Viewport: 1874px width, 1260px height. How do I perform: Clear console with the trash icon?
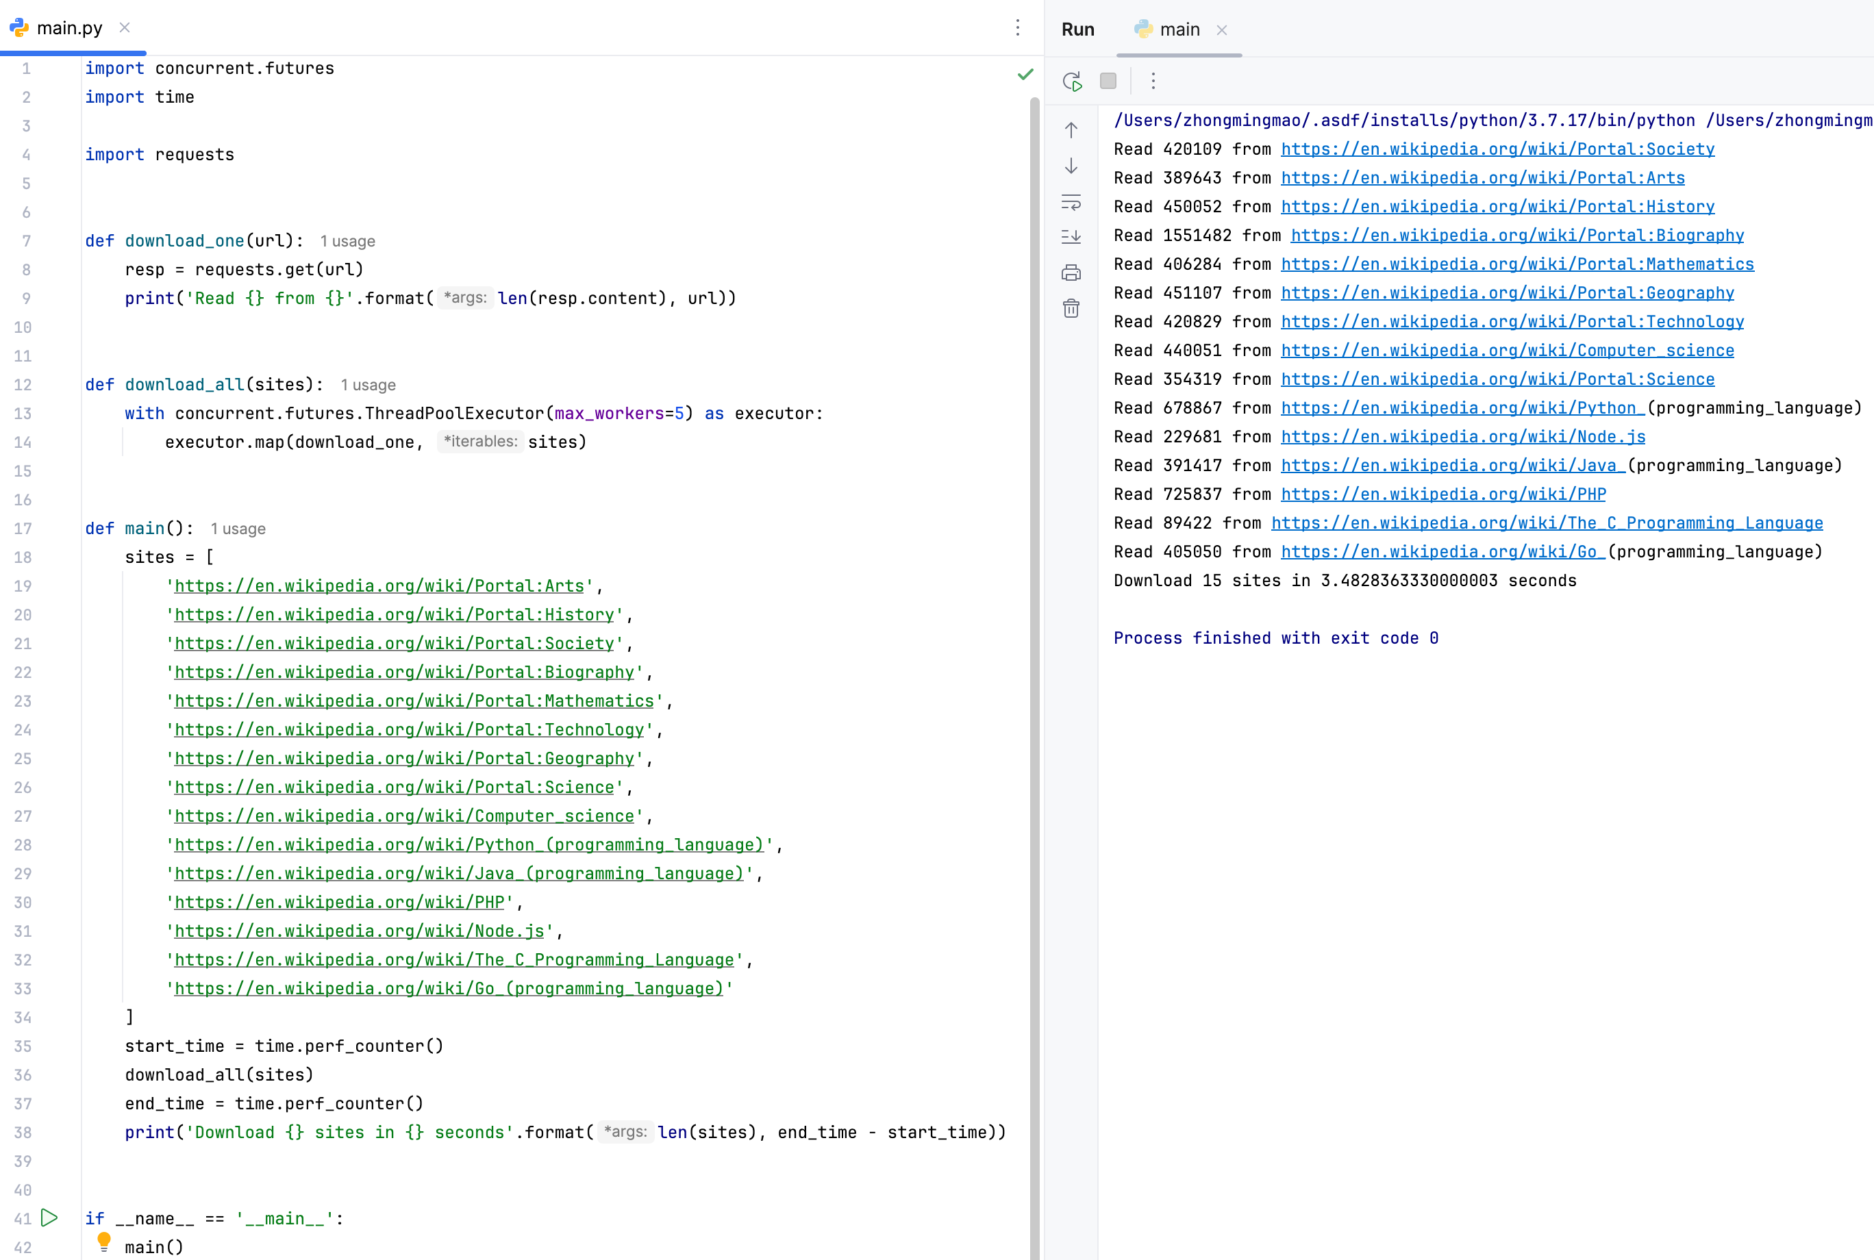1071,309
